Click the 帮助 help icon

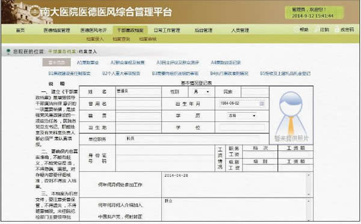(296, 30)
